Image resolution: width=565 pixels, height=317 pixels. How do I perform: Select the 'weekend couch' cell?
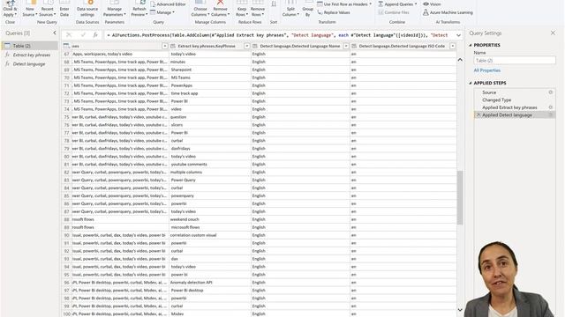(210, 219)
